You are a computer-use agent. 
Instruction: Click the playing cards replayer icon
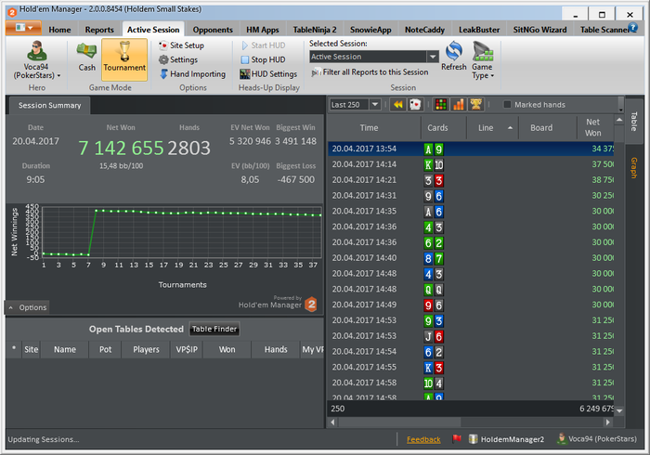[x=415, y=104]
